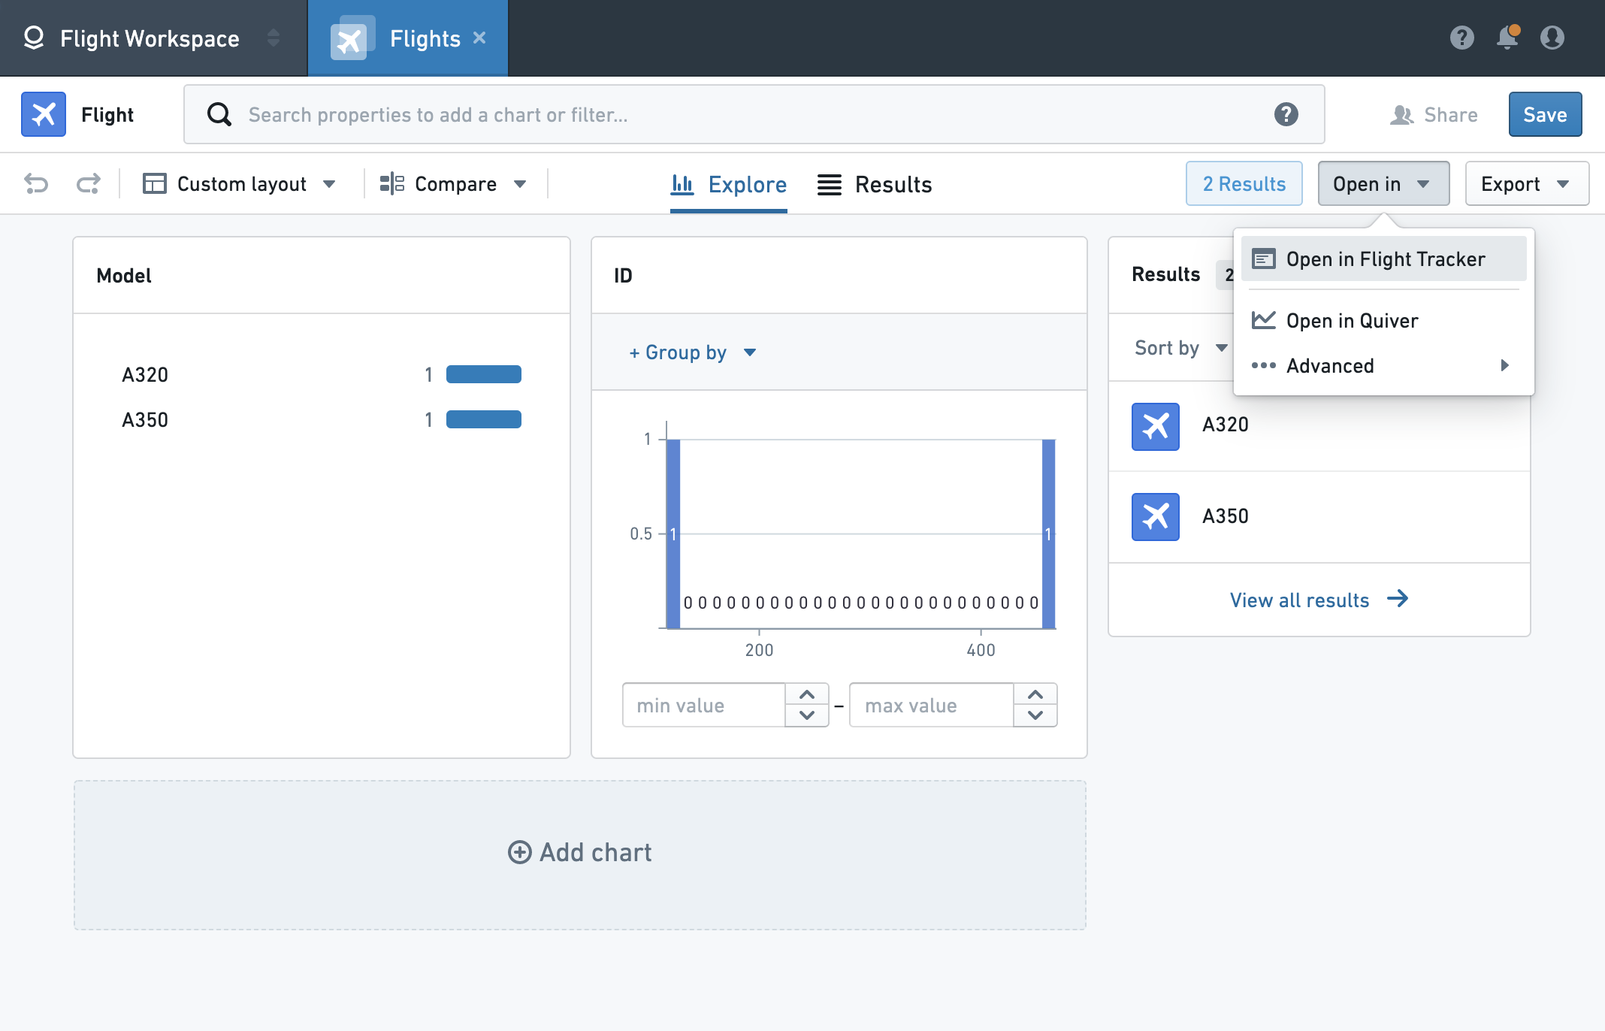Decrement the max value stepper down arrow
The image size is (1605, 1031).
coord(1035,715)
